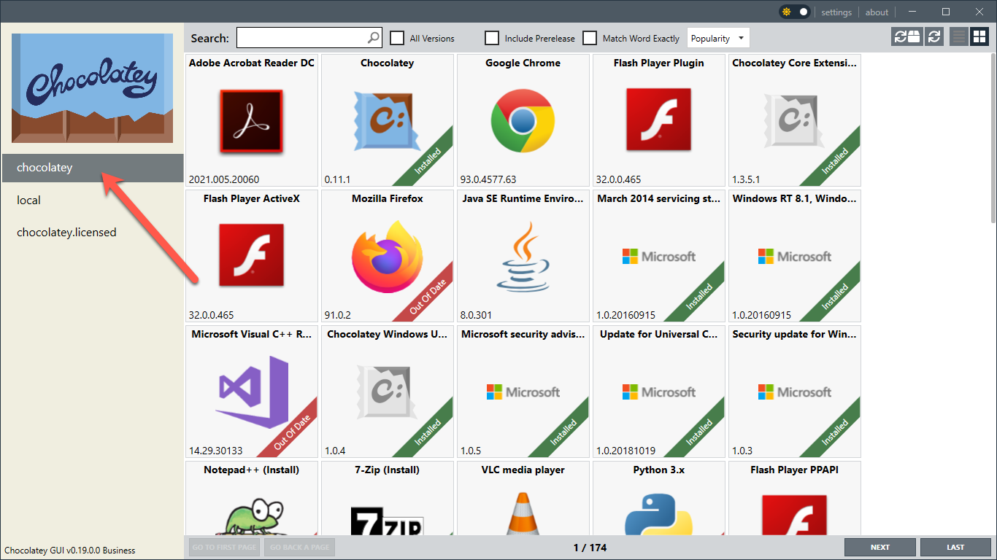Open the Flash Player ActiveX icon
This screenshot has width=997, height=560.
point(252,256)
